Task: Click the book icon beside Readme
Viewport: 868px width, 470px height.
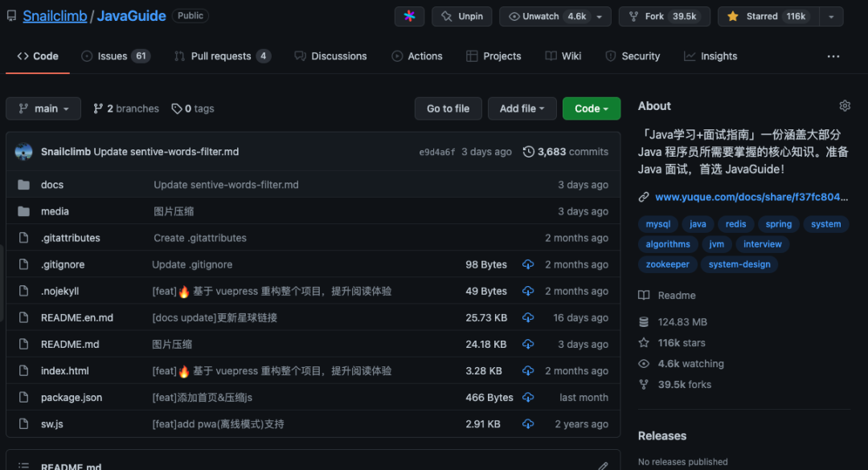Action: (644, 296)
